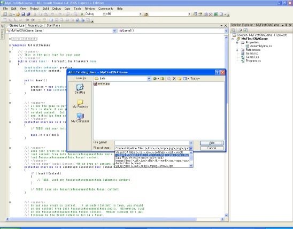Collapse the namespace MyFirstXNAGame code block
293x229 pixels.
click(10, 45)
